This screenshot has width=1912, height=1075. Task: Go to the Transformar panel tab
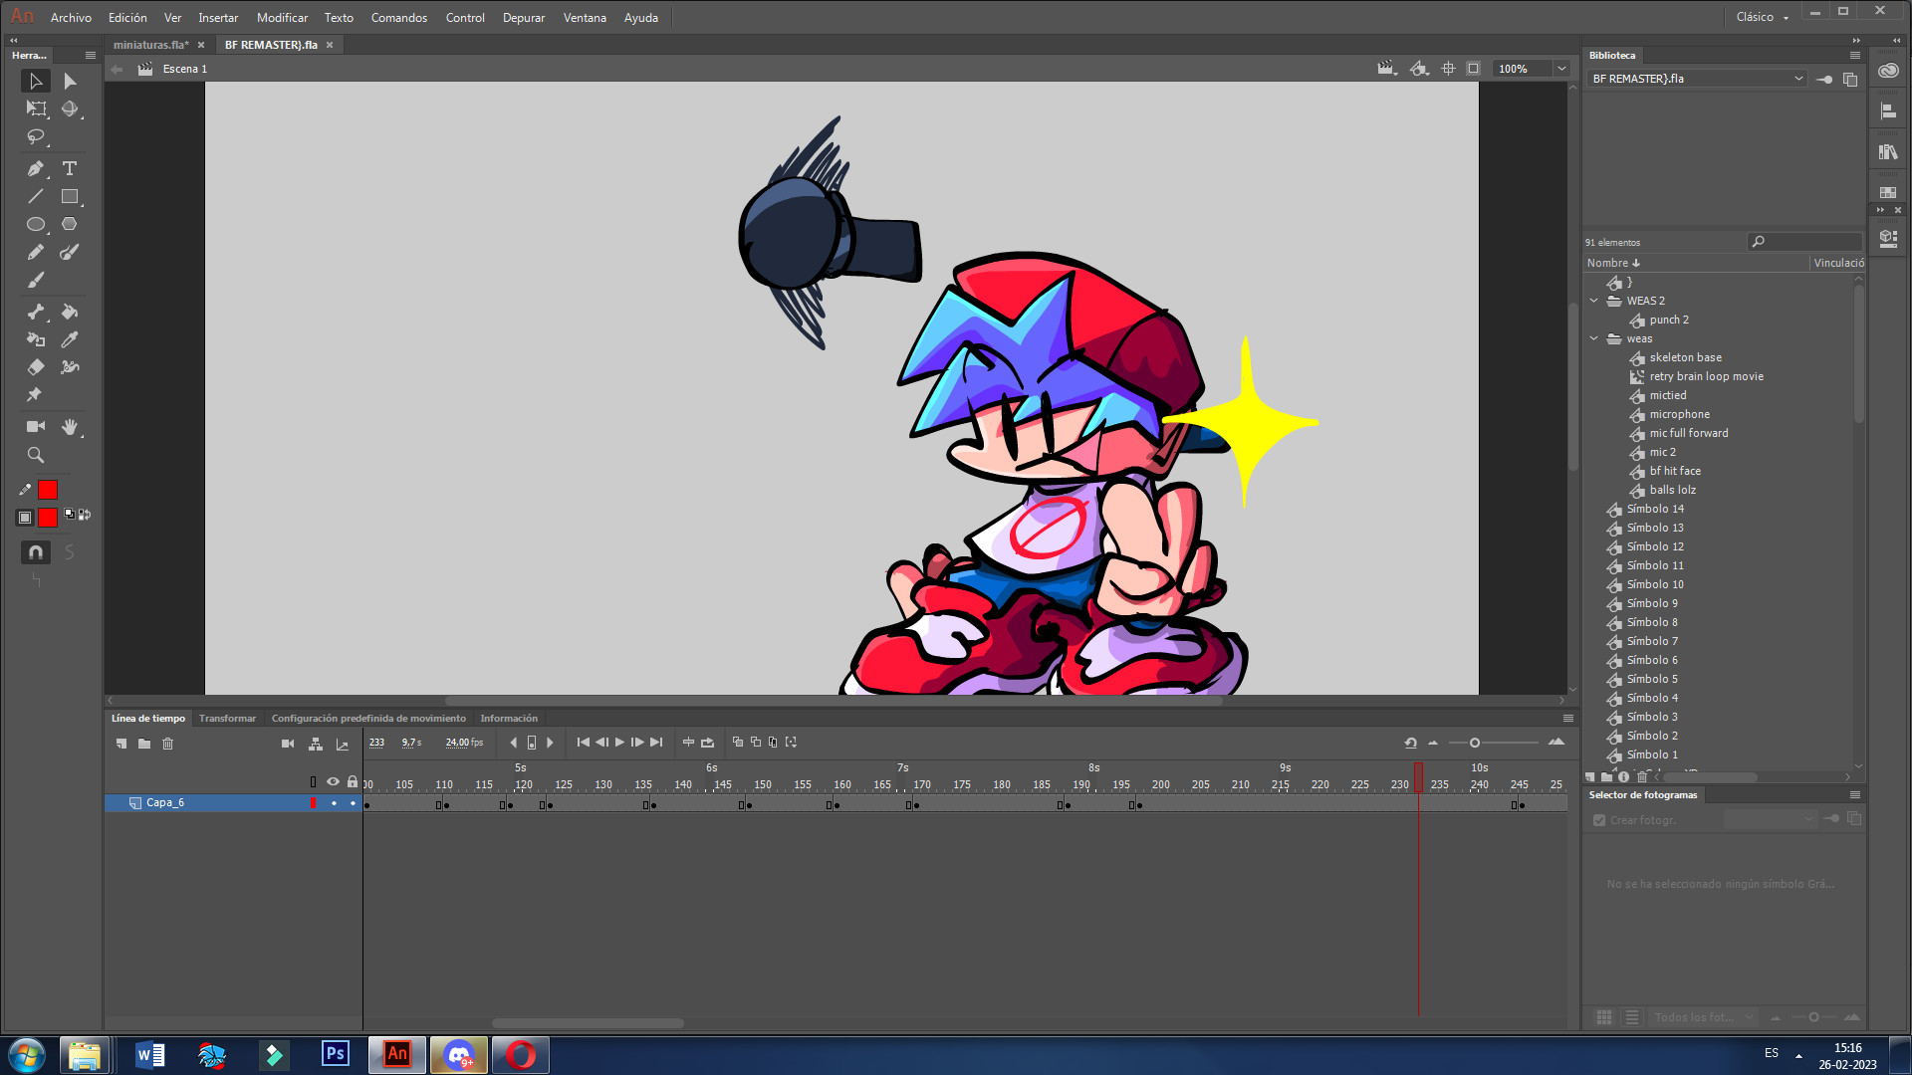click(227, 718)
